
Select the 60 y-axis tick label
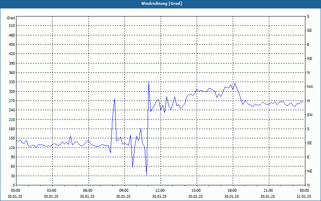pos(12,166)
